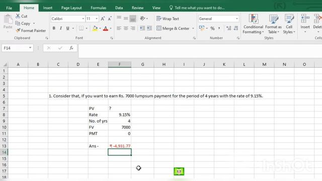Open the orientation text angle tool
This screenshot has width=322, height=181.
pos(142,19)
